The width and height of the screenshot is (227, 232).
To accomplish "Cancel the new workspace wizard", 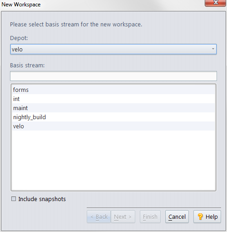I will point(177,217).
